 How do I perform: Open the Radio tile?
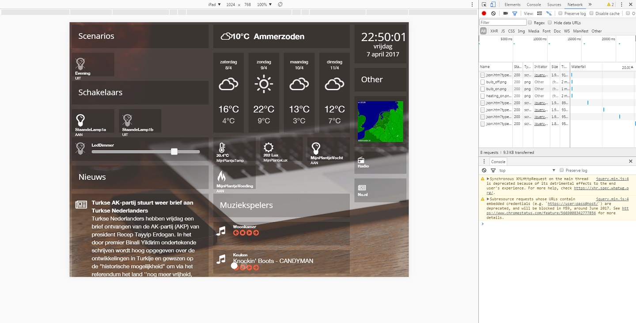tap(380, 163)
